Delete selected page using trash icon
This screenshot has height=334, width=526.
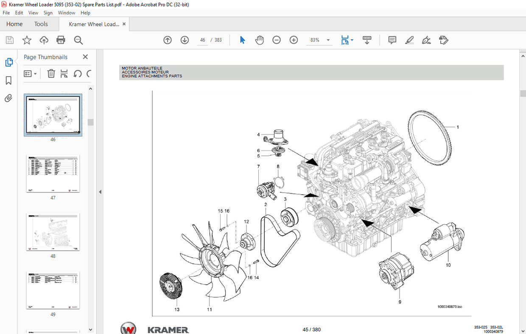51,73
